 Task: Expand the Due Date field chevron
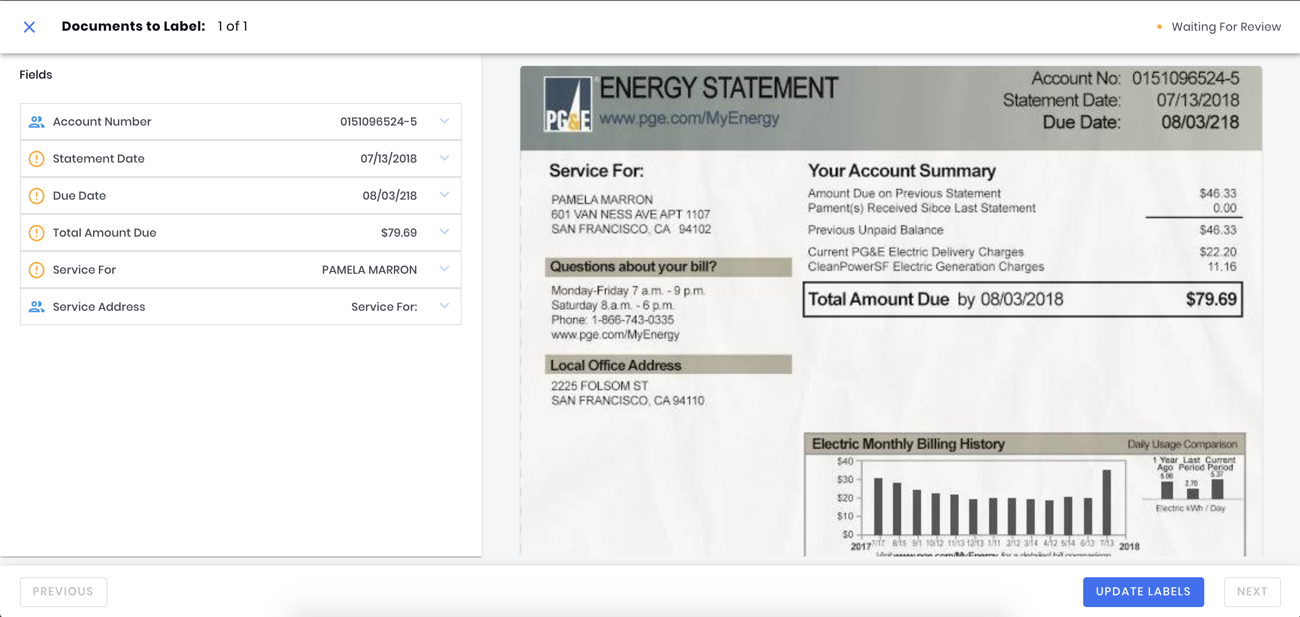pyautogui.click(x=444, y=195)
